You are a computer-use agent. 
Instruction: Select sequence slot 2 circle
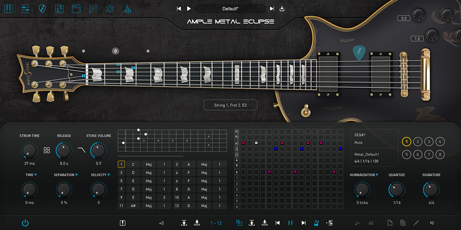[417, 142]
